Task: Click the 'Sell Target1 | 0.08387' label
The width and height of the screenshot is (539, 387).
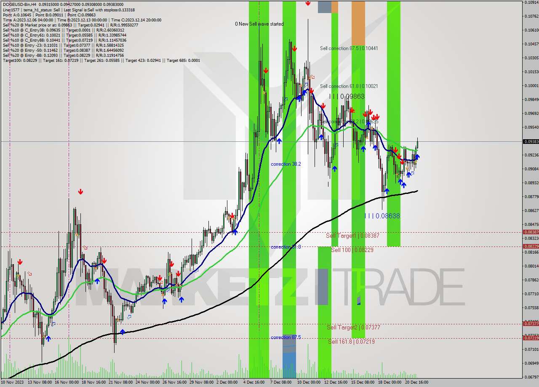Action: (352, 236)
